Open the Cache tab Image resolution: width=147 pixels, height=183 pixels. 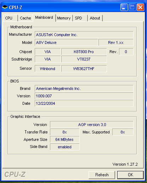click(x=25, y=18)
